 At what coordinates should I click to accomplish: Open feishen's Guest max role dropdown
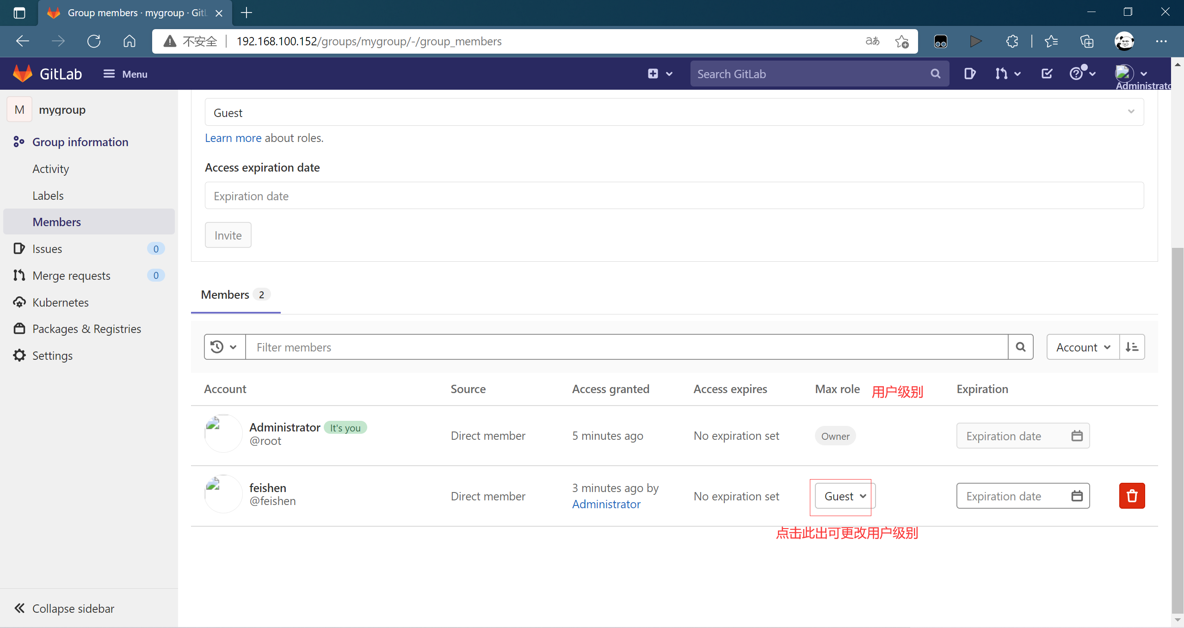tap(844, 496)
